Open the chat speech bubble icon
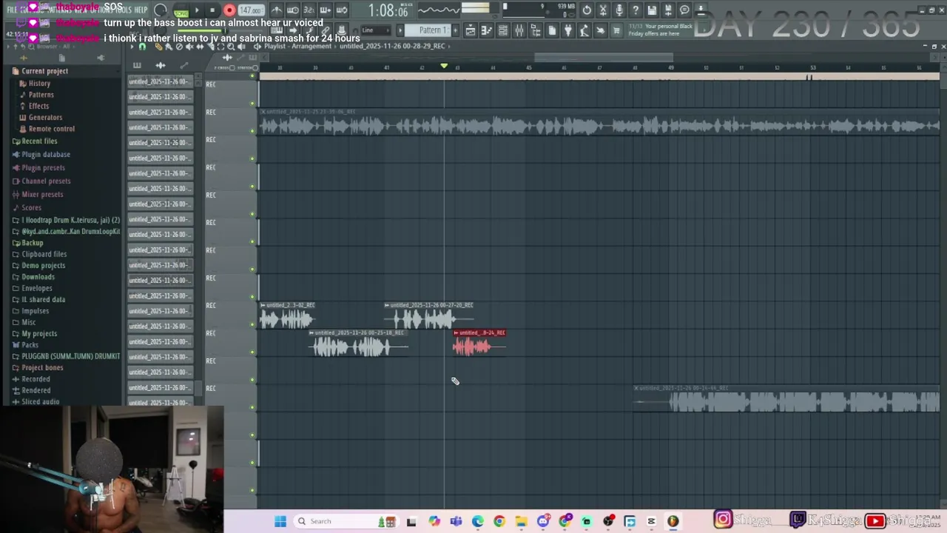This screenshot has height=533, width=947. click(684, 10)
